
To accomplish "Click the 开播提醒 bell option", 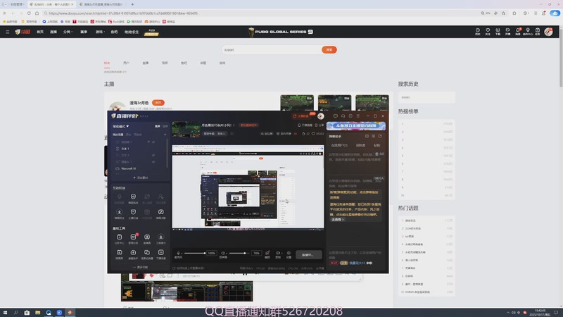I will click(x=305, y=125).
